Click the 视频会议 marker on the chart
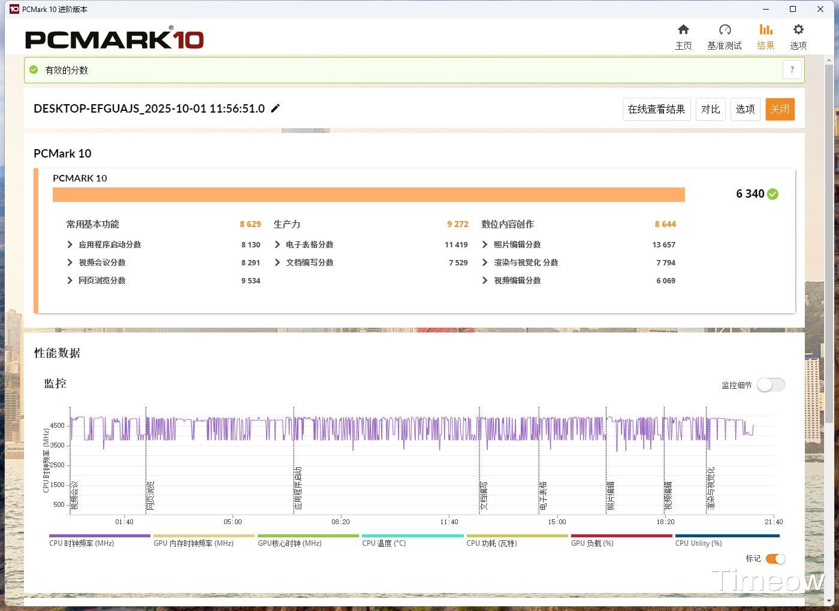This screenshot has width=839, height=611. coord(75,495)
